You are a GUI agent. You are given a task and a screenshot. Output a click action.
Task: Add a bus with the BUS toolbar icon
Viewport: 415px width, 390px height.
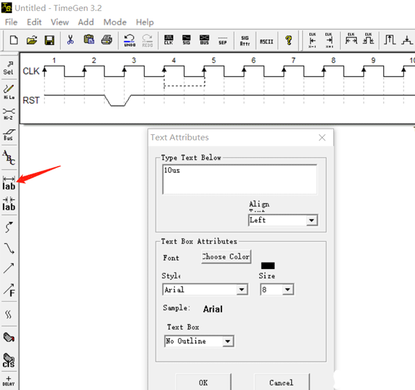click(205, 41)
